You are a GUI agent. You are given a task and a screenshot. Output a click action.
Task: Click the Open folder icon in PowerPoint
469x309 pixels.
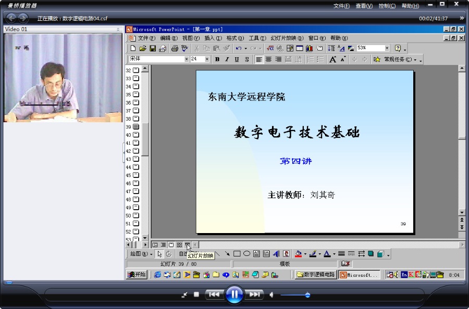143,48
